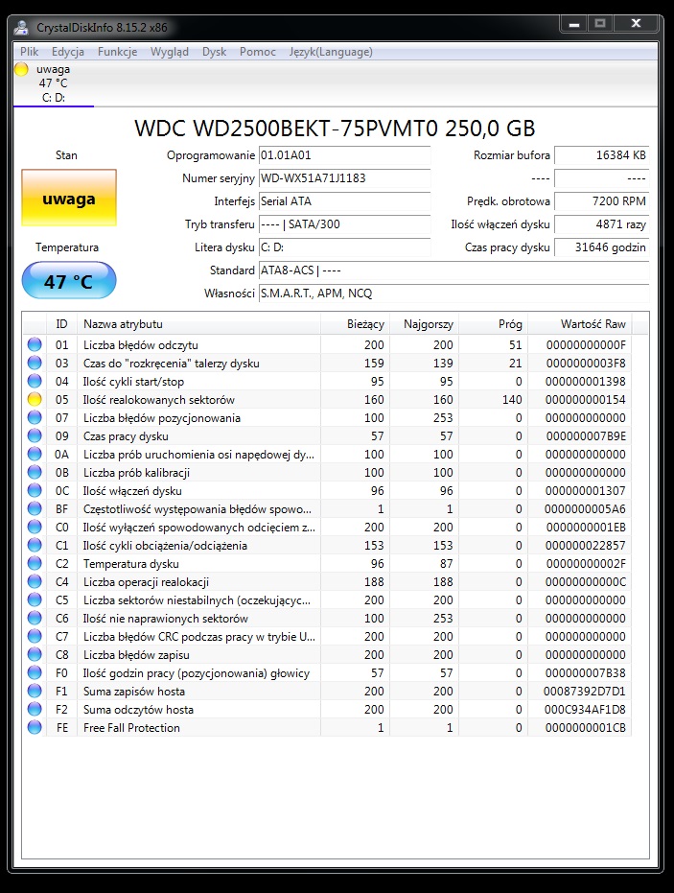Click the Wartość Raw column header
Viewport: 674px width, 893px height.
click(593, 324)
